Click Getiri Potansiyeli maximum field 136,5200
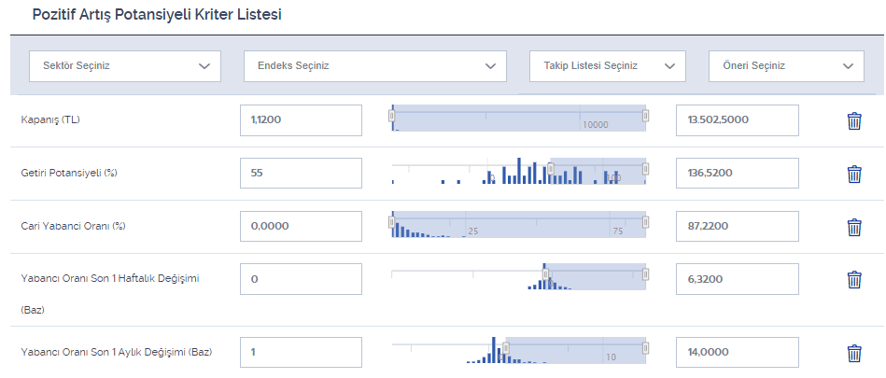This screenshot has height=378, width=886. 737,174
